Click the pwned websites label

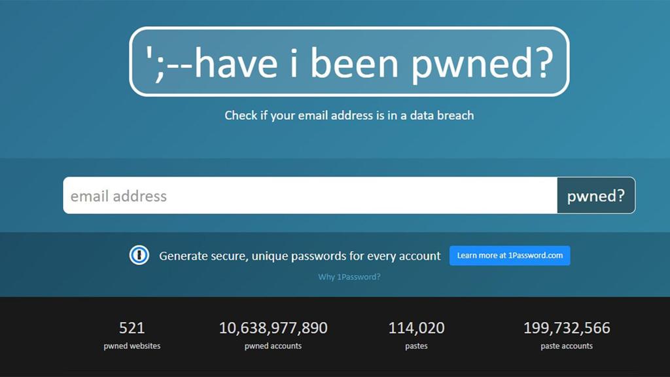(130, 346)
